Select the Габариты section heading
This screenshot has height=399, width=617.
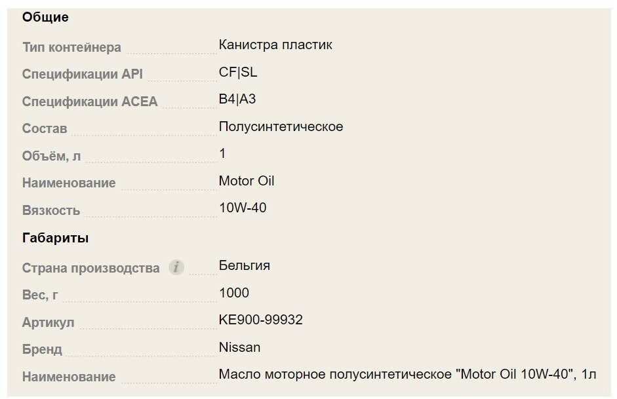click(55, 238)
